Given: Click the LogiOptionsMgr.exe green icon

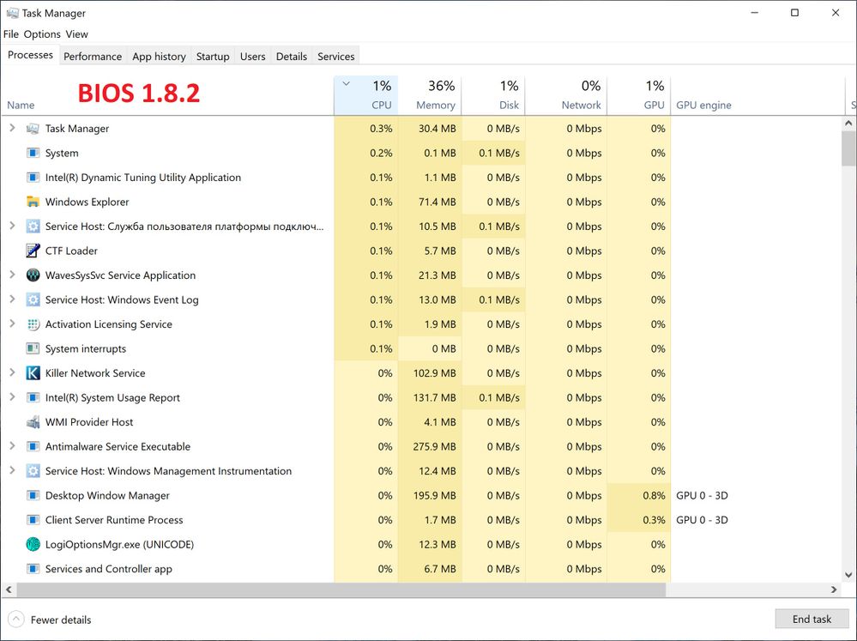Looking at the screenshot, I should [33, 544].
